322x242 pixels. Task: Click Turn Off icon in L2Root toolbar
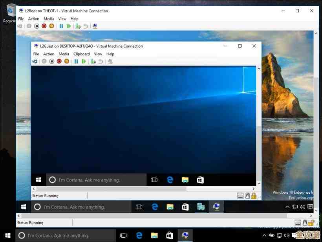(x=37, y=26)
